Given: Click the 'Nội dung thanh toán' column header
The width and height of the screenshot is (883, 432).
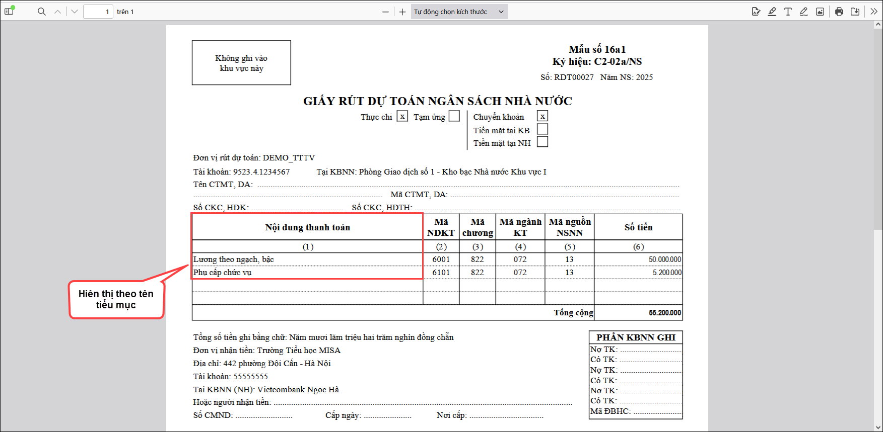Looking at the screenshot, I should 307,227.
